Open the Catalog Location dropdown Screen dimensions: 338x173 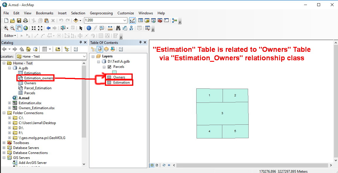coord(84,56)
